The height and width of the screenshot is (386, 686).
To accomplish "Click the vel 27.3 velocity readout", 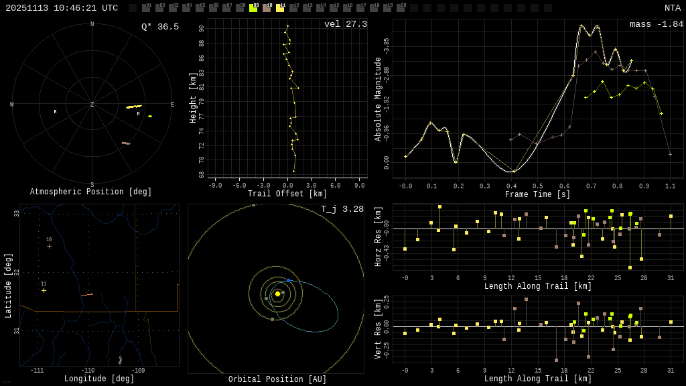I will tap(345, 24).
